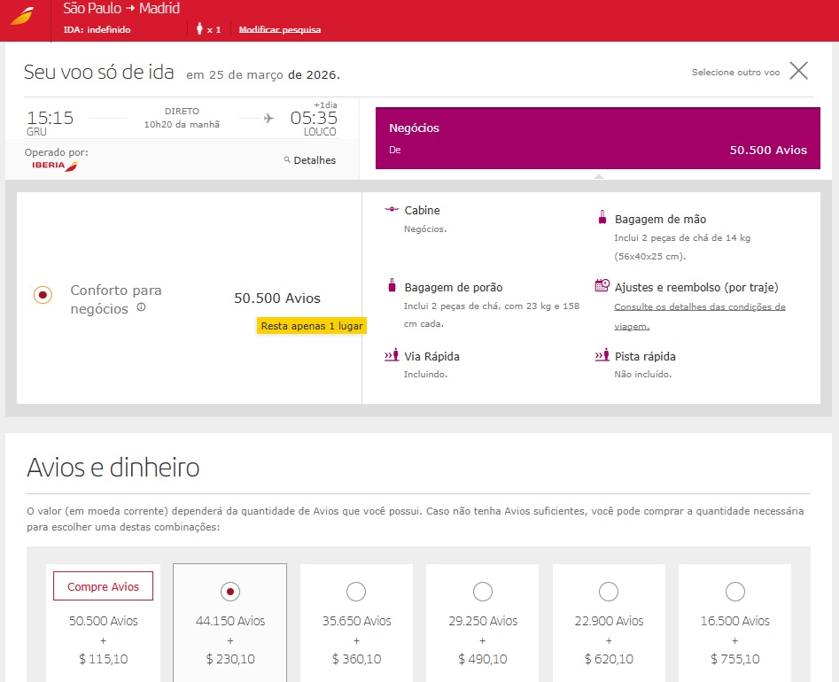This screenshot has width=839, height=682.
Task: Click the Ajustes e reembolso calendar icon
Action: pyautogui.click(x=602, y=286)
